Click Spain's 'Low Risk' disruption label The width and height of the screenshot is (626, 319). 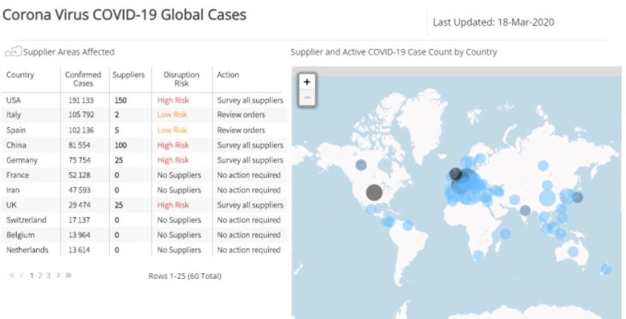[172, 130]
